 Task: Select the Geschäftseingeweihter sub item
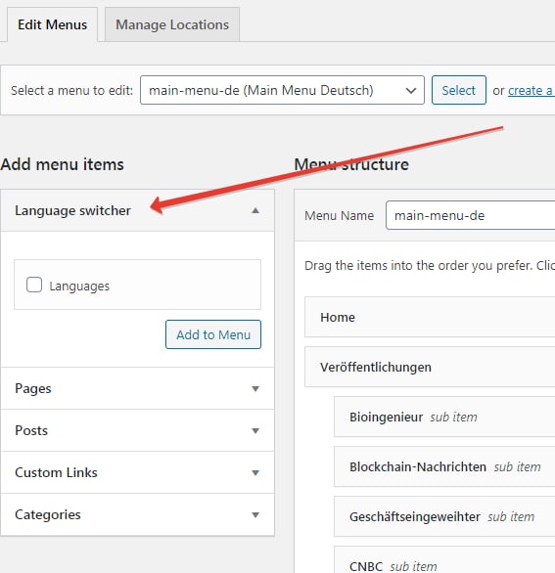pyautogui.click(x=444, y=516)
